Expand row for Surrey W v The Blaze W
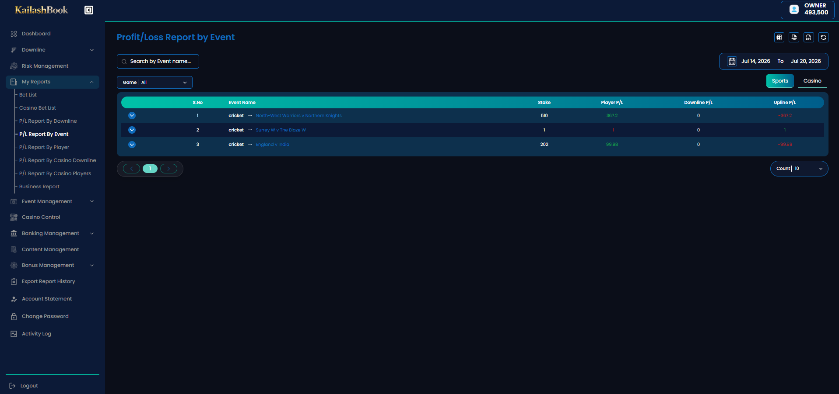839x394 pixels. point(132,130)
